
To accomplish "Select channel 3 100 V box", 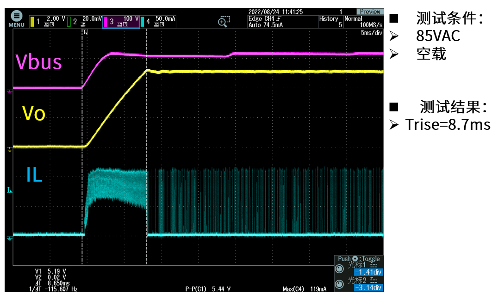I will 121,21.
